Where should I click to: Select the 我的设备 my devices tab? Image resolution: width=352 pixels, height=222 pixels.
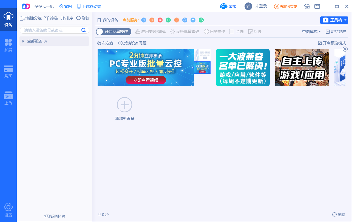(108, 20)
